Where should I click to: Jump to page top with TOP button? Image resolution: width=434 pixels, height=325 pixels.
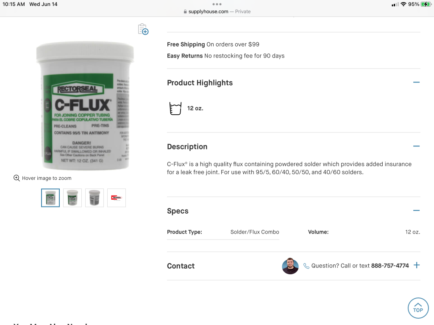click(418, 308)
